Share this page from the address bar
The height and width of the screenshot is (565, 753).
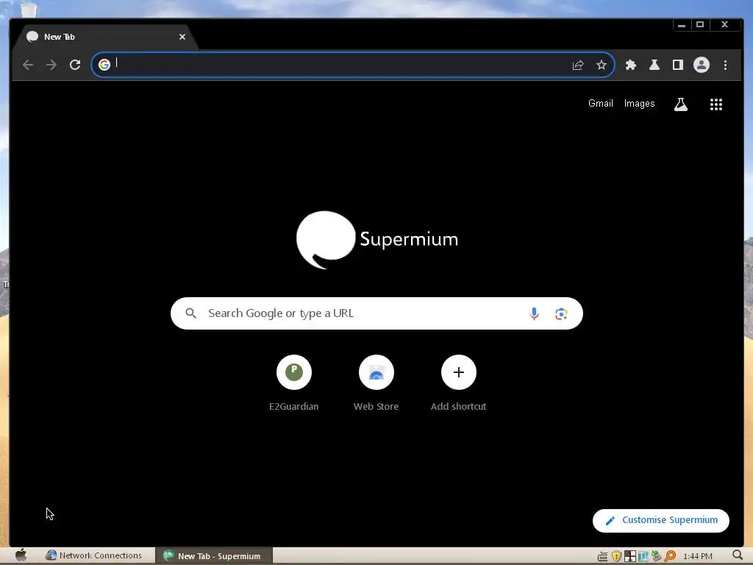pos(578,65)
